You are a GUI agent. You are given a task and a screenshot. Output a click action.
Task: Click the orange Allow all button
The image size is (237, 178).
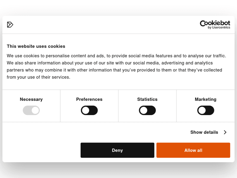pos(193,150)
